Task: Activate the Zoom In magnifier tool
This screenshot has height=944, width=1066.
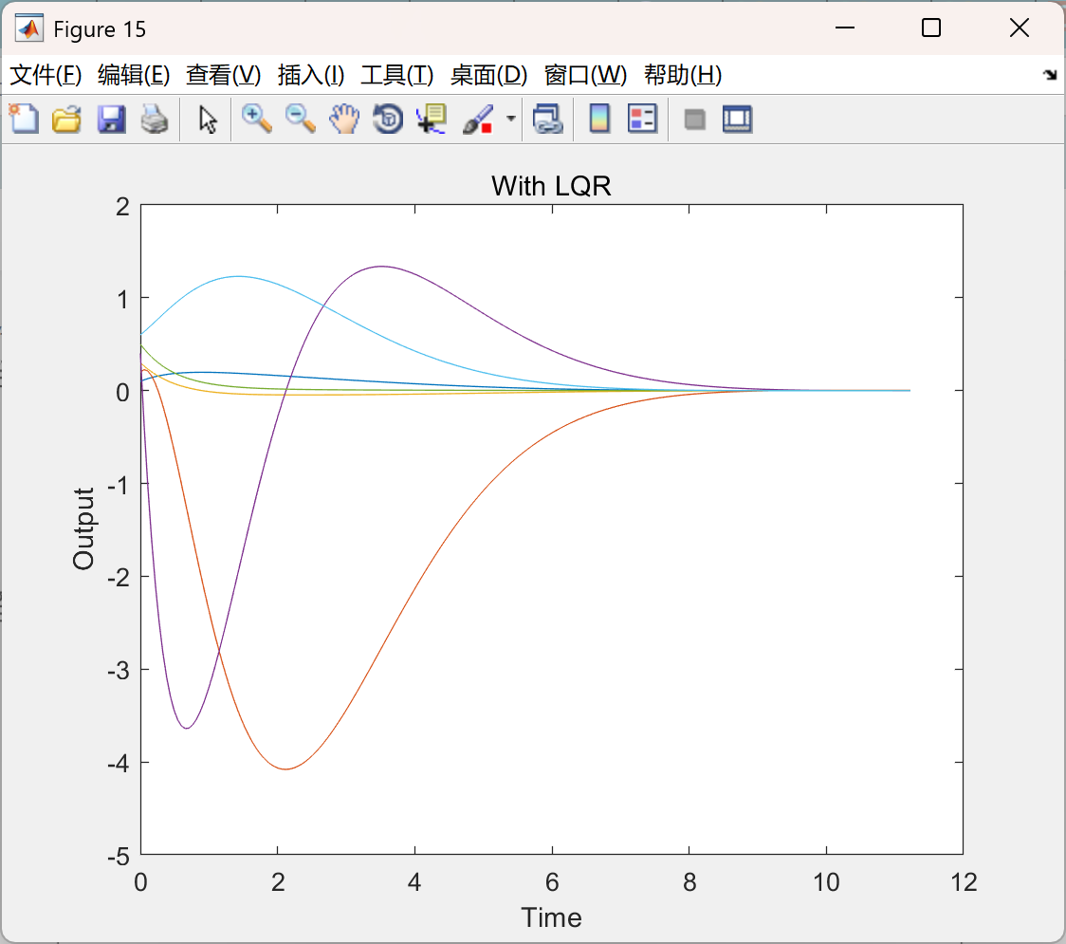Action: pyautogui.click(x=257, y=119)
